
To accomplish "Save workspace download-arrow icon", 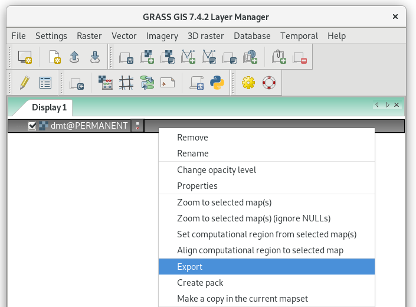I will [95, 57].
